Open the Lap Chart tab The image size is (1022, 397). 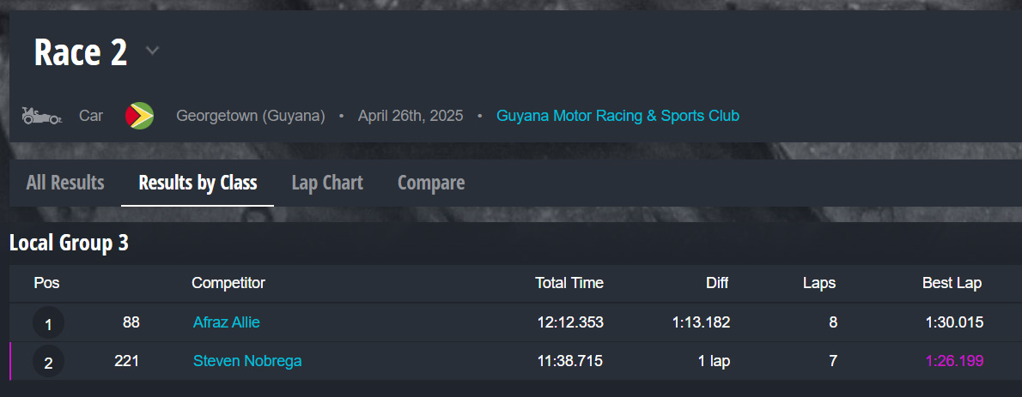coord(327,183)
